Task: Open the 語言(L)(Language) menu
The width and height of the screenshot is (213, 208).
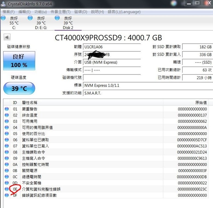Action: pyautogui.click(x=124, y=12)
